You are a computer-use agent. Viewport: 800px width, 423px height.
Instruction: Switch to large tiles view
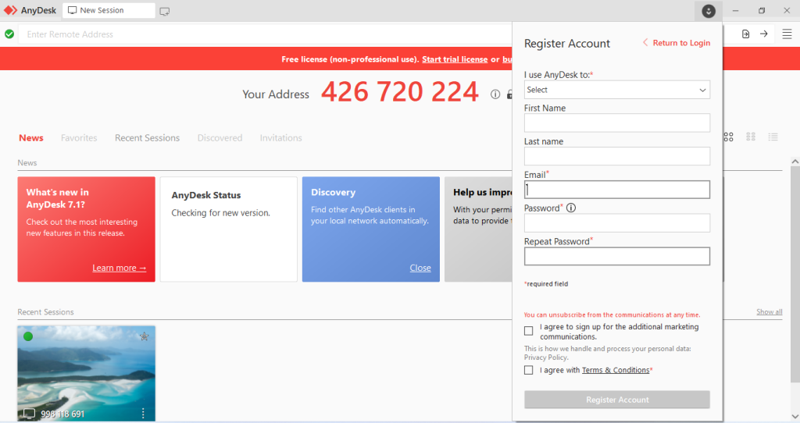pyautogui.click(x=728, y=137)
